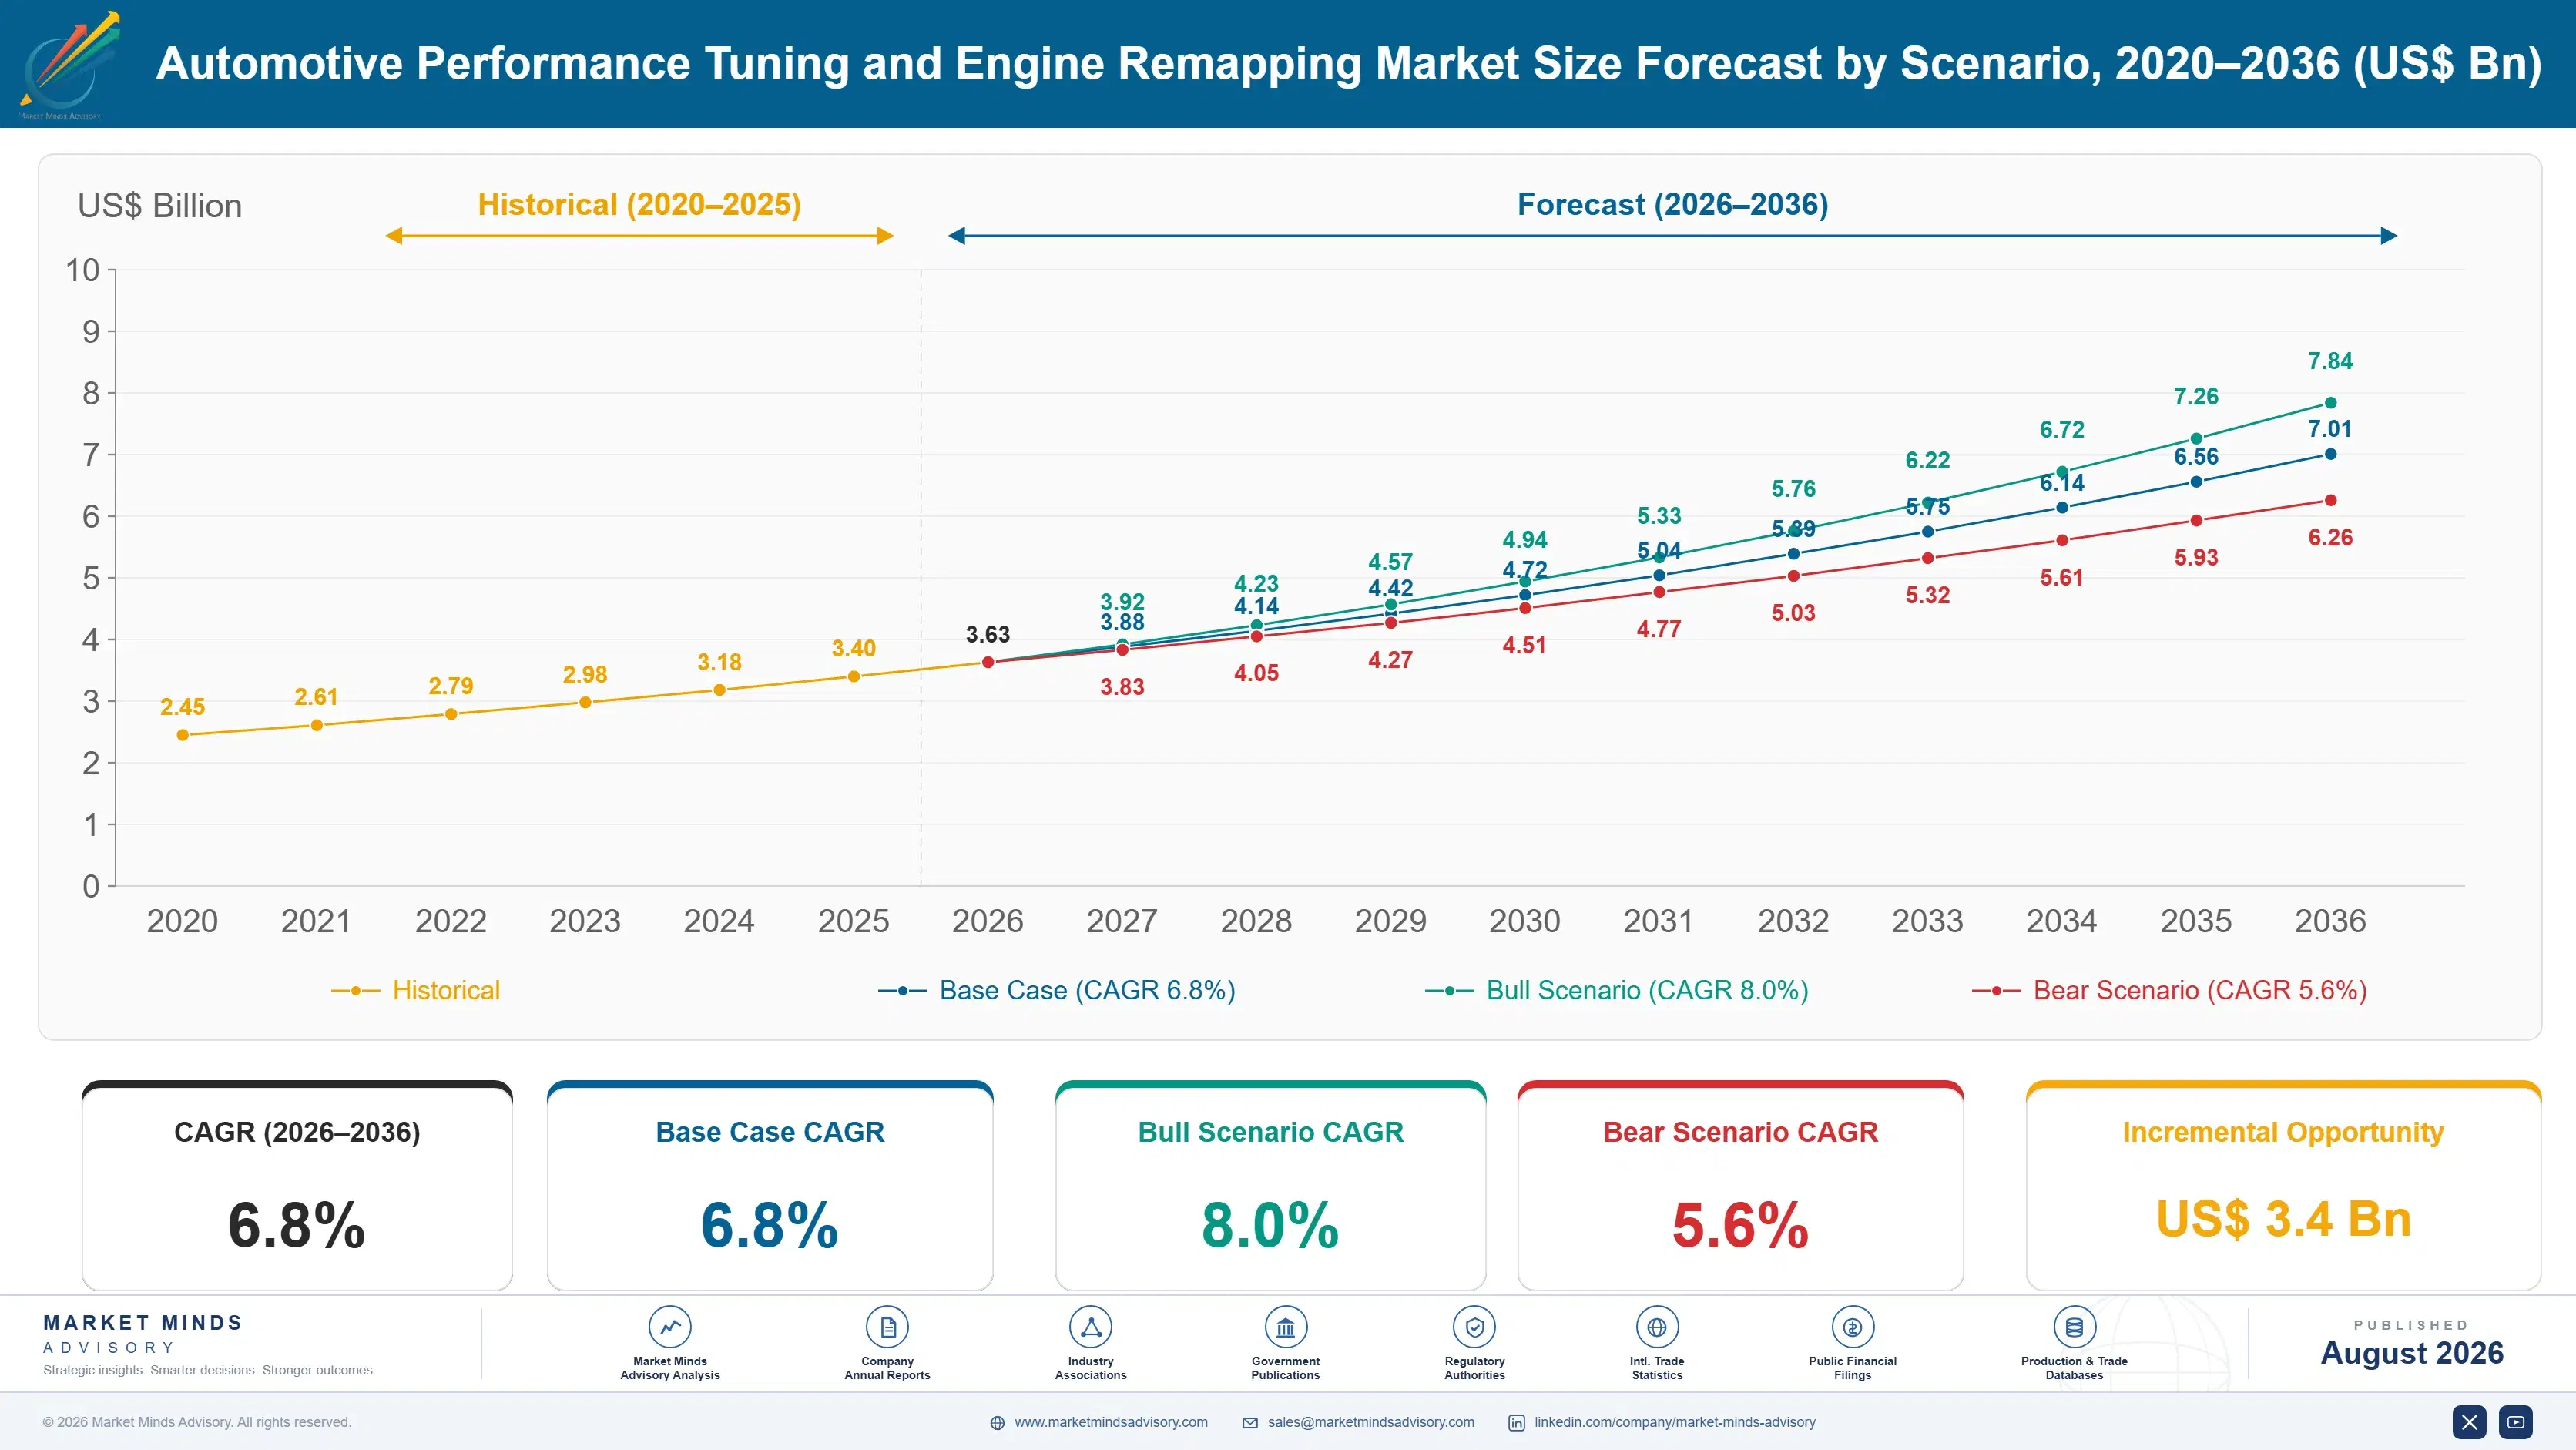
Task: Click the Production & Trade Databases icon
Action: (x=2074, y=1327)
